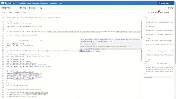This screenshot has height=99, width=176.
Task: Expand the TS Config dropdown
Action: 23,8
